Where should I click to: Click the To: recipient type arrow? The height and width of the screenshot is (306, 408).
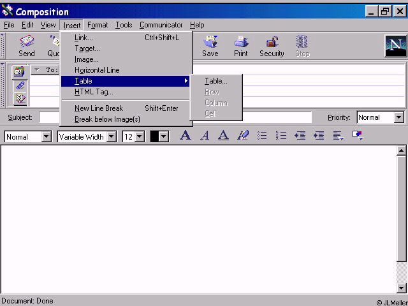[x=37, y=69]
